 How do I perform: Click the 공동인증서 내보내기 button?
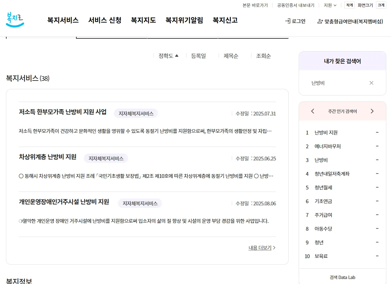[x=295, y=5]
